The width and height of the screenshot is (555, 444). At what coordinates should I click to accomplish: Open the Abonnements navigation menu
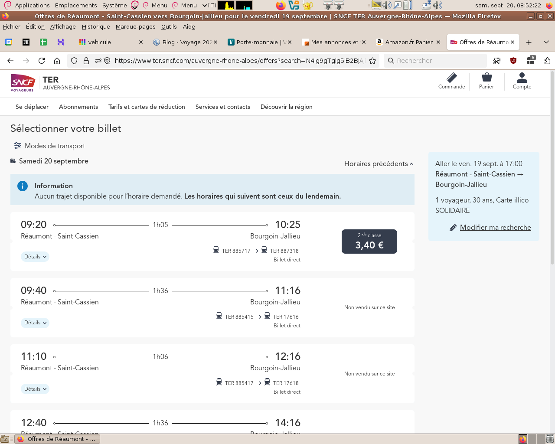click(x=78, y=107)
